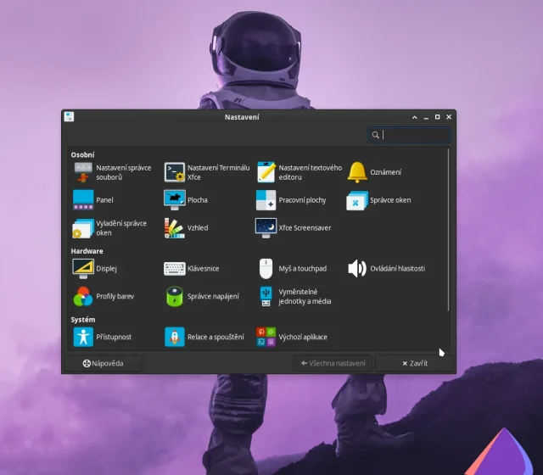Open Displej display settings

(x=83, y=269)
